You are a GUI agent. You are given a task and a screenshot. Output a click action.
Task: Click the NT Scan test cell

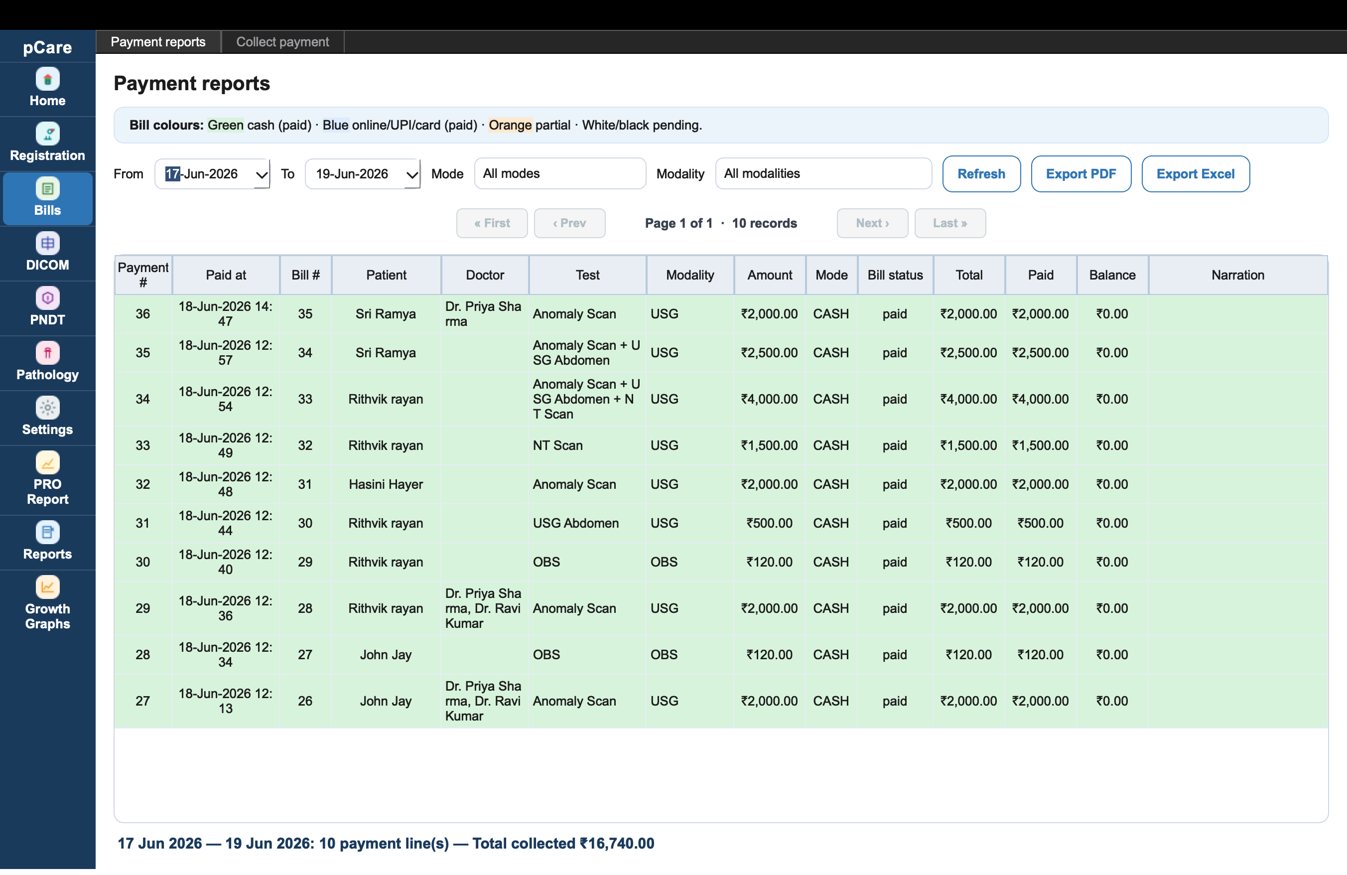point(587,445)
